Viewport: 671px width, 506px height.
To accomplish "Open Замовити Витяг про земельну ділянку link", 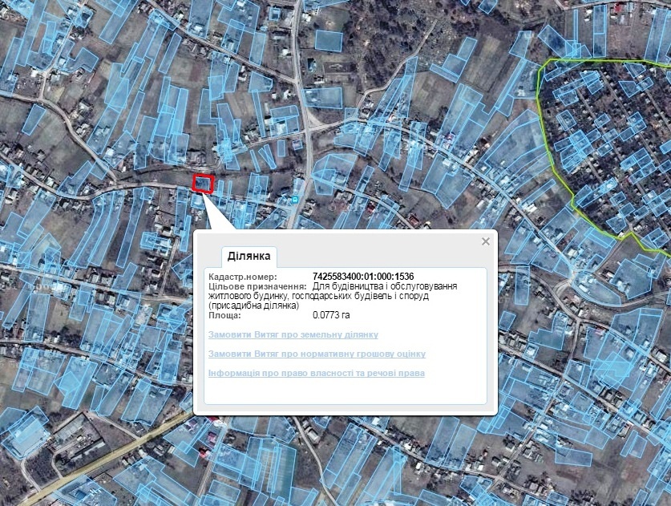I will [293, 334].
